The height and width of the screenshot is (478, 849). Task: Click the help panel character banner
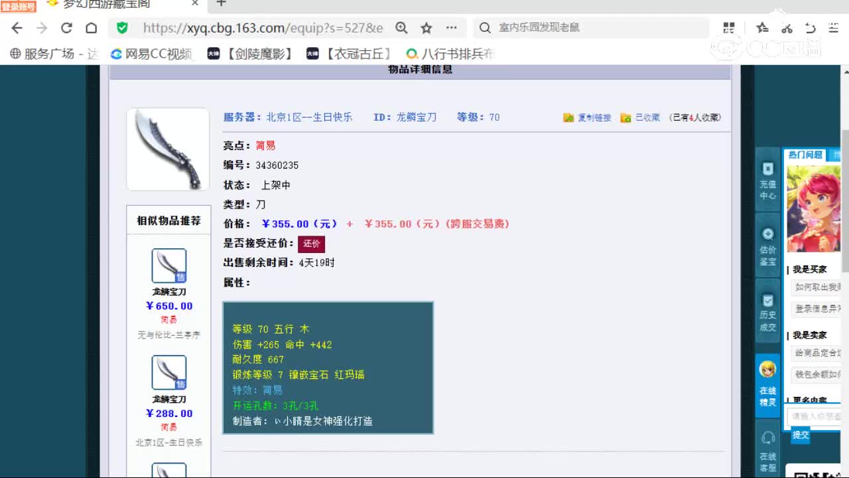pyautogui.click(x=813, y=208)
